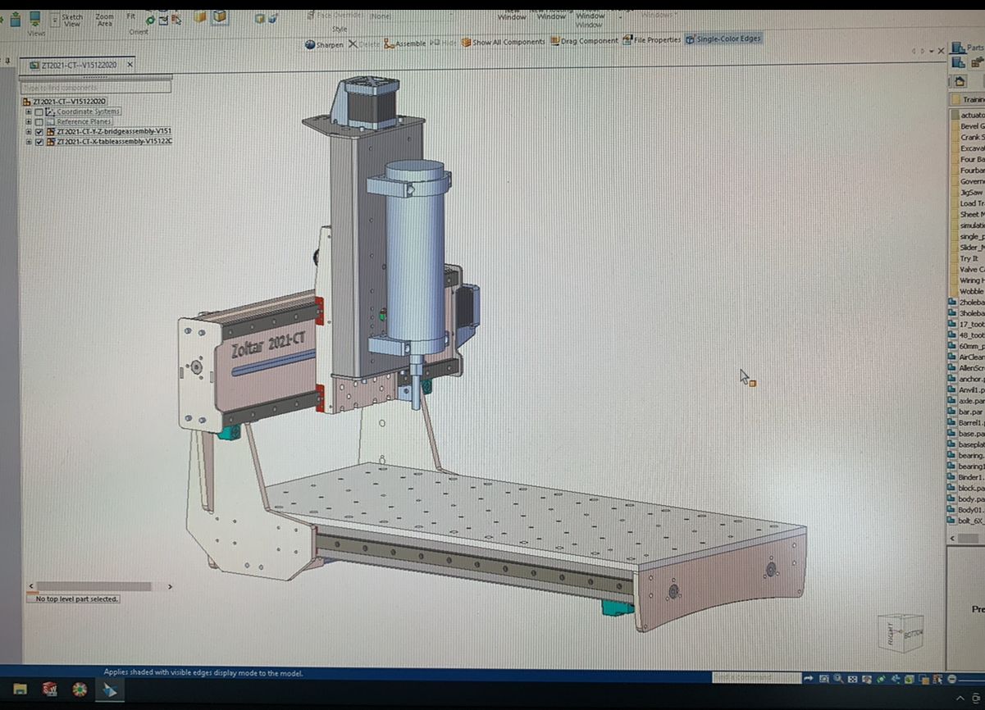Select the shaded display style icon
The width and height of the screenshot is (985, 710).
(200, 16)
